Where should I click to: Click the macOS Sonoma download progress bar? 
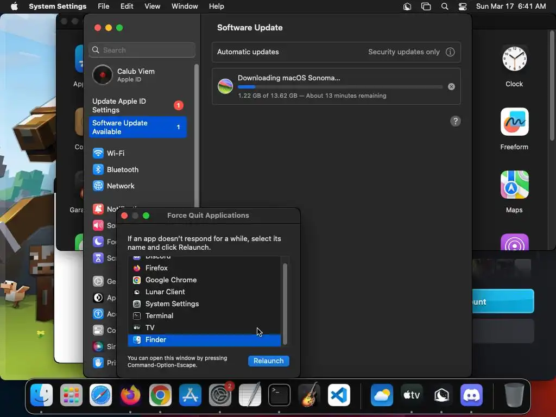click(x=340, y=87)
